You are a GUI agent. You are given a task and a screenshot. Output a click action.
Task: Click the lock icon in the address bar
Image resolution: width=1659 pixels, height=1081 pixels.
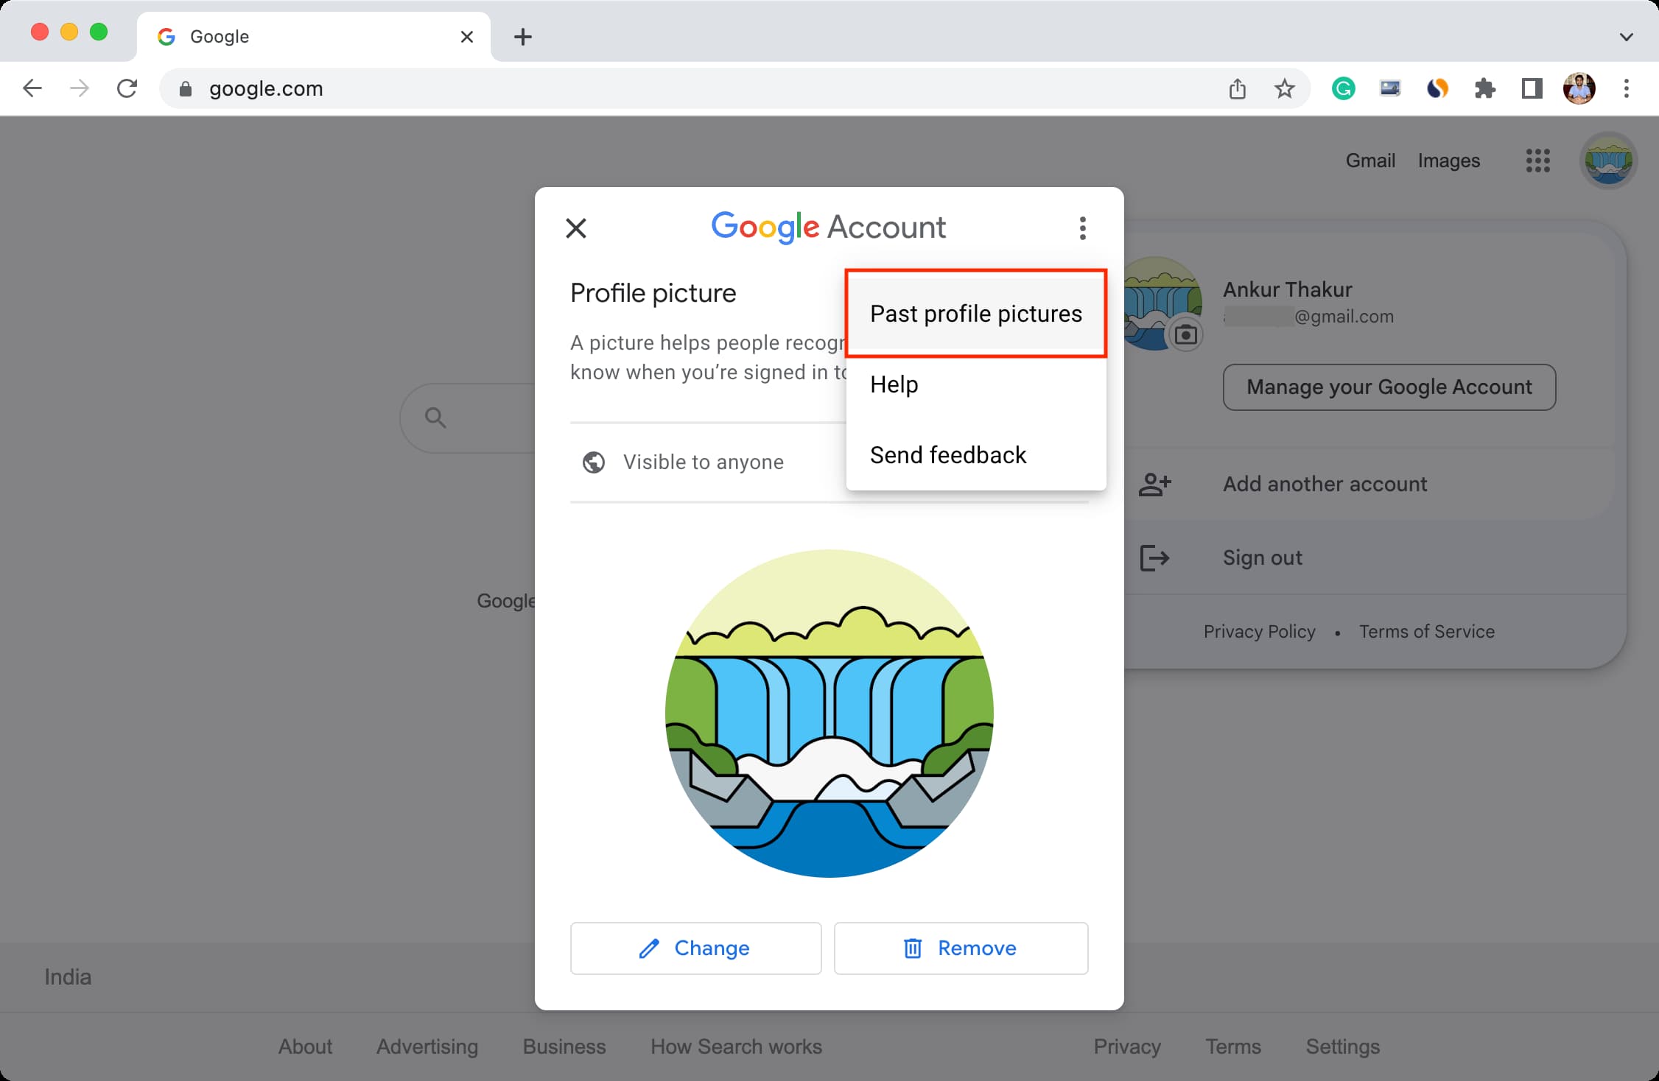tap(186, 89)
